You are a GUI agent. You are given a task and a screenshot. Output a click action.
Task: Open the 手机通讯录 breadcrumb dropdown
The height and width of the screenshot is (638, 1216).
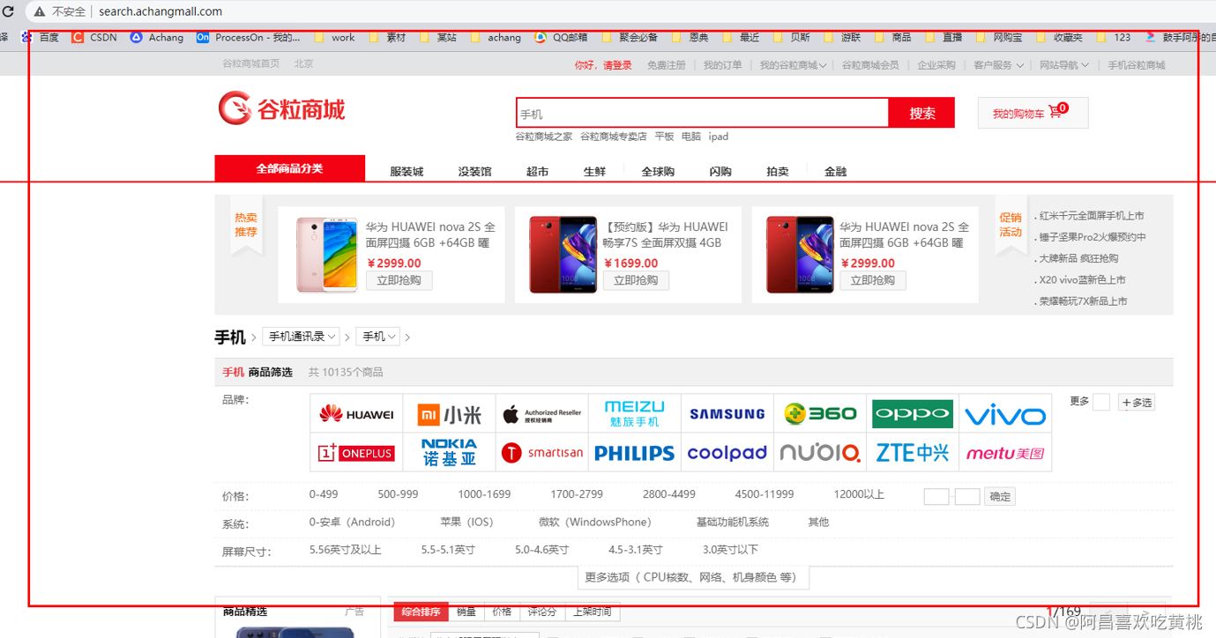[x=301, y=337]
